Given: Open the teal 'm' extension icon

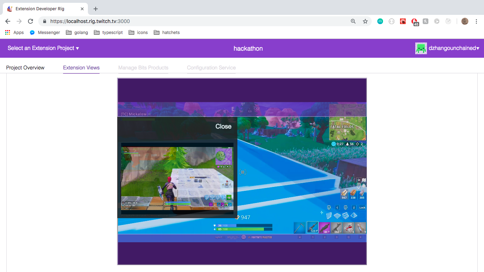Looking at the screenshot, I should [380, 21].
